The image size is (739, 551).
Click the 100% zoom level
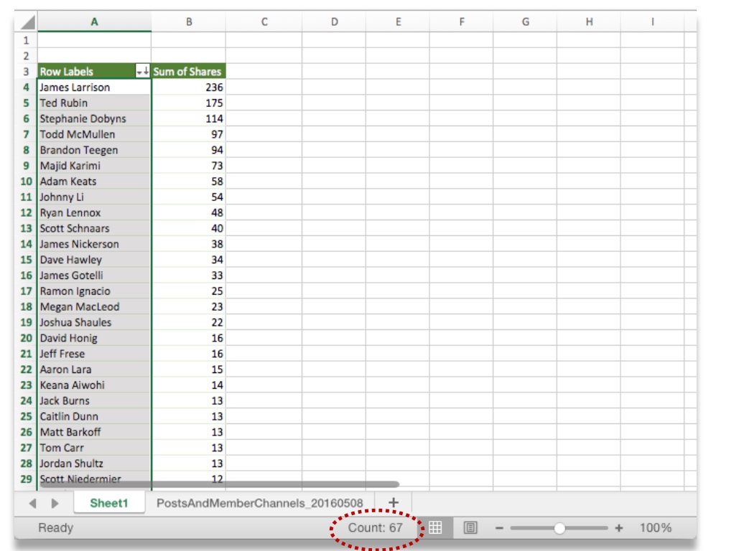(655, 527)
